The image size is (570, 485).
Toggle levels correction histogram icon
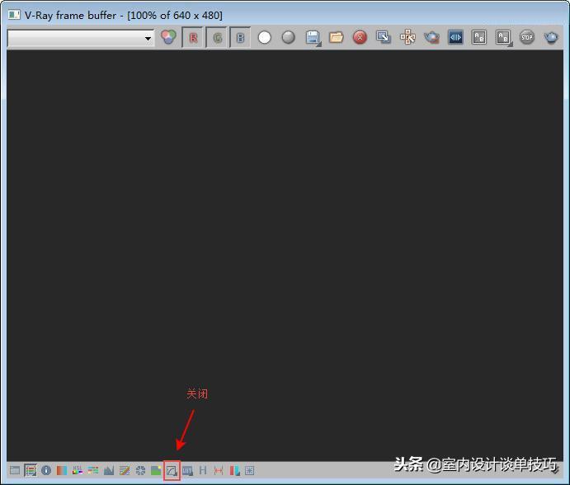[109, 470]
